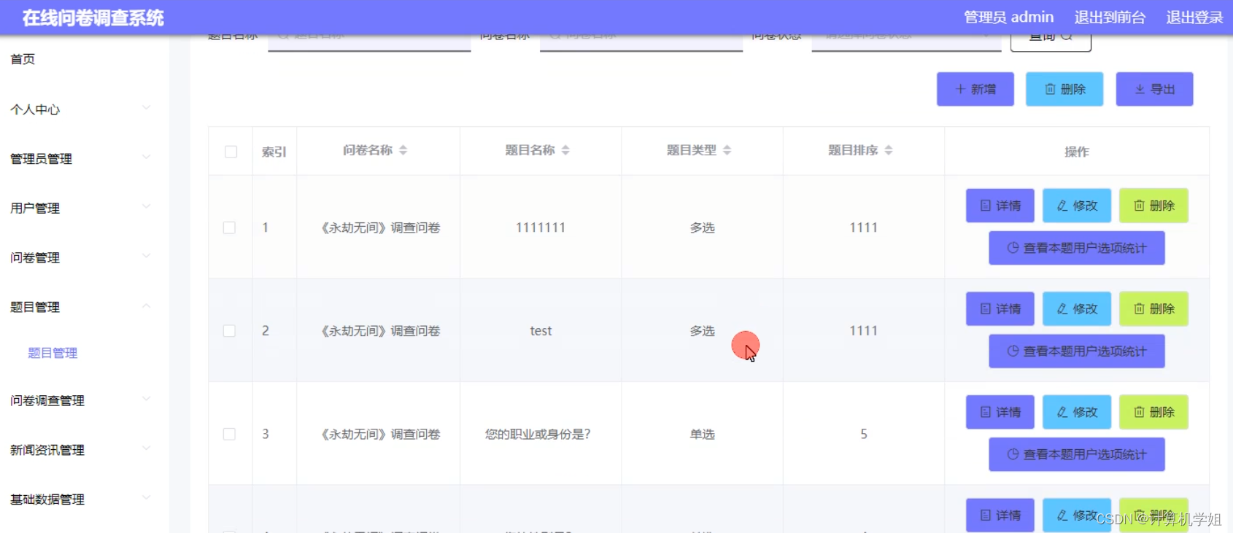Click 管理员 admin in the header
1233x533 pixels.
pos(1008,17)
